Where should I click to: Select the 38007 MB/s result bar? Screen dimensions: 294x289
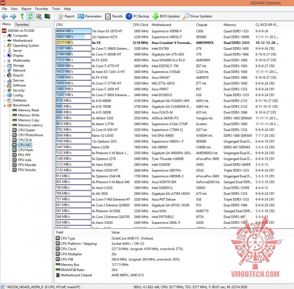click(x=73, y=37)
